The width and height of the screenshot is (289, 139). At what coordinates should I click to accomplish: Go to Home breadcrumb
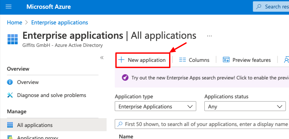(14, 23)
